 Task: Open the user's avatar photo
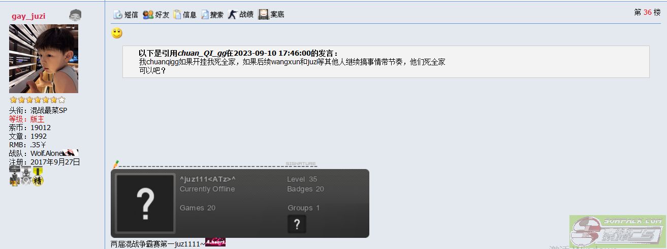click(44, 59)
